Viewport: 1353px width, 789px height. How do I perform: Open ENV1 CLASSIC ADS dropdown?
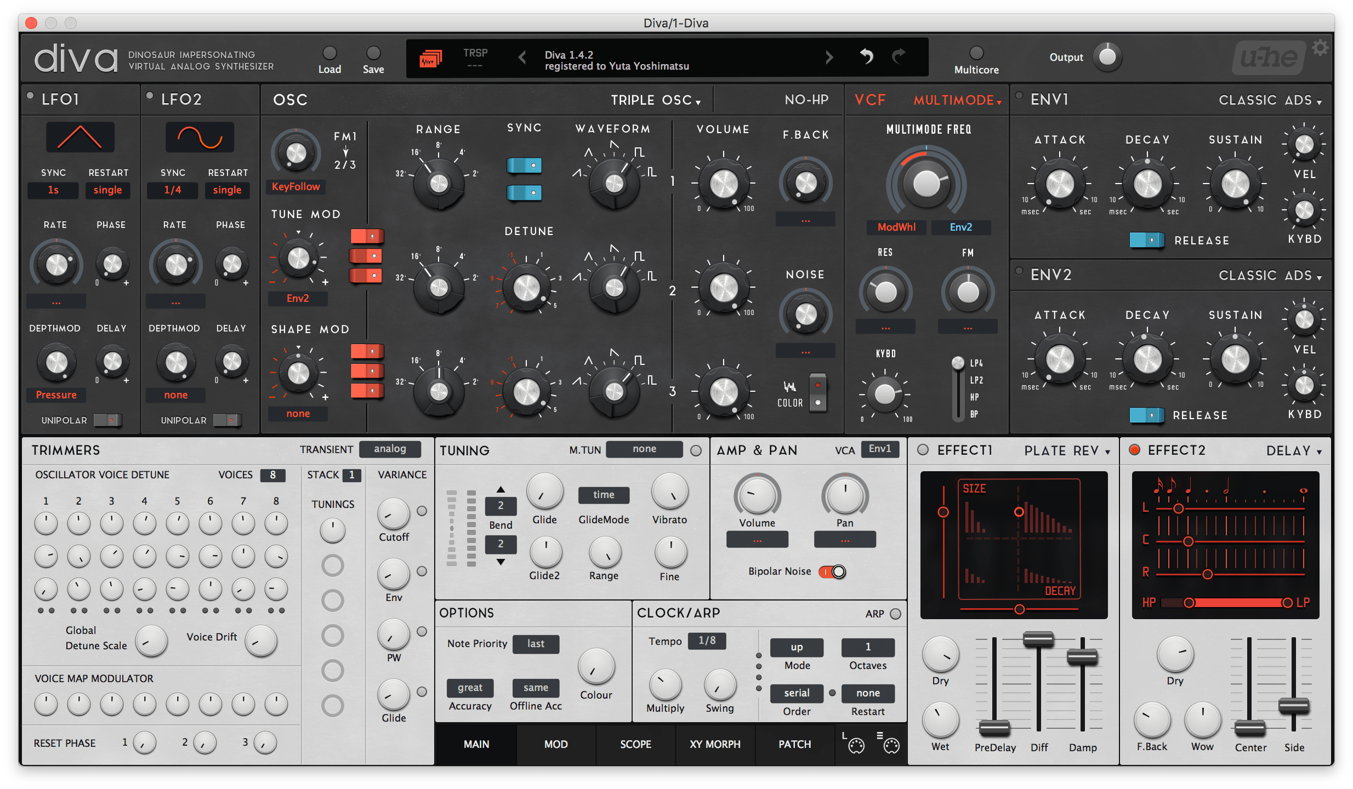[x=1270, y=100]
